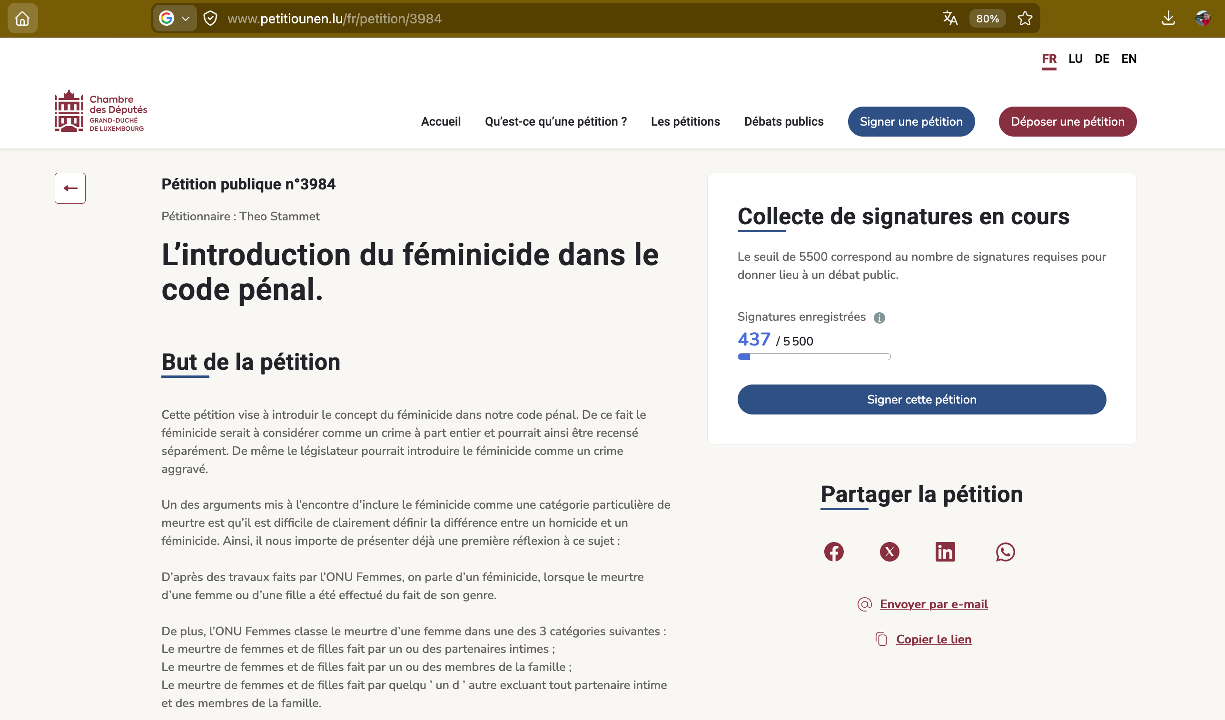Share the petition on Facebook

834,552
